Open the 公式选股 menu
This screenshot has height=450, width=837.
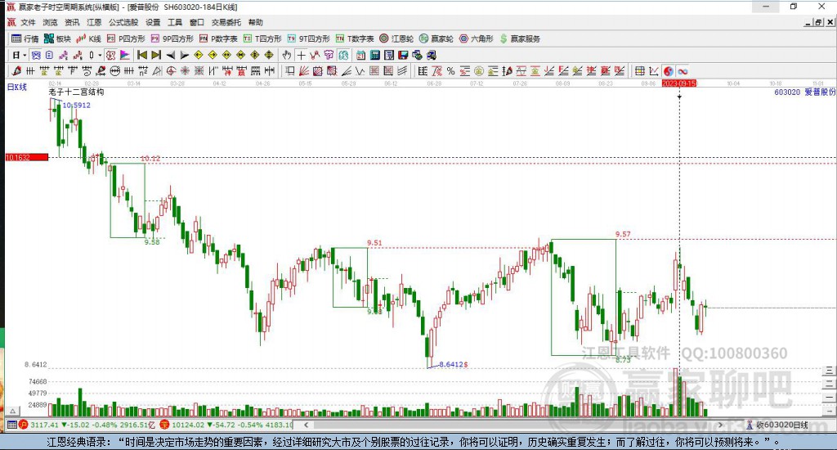123,22
